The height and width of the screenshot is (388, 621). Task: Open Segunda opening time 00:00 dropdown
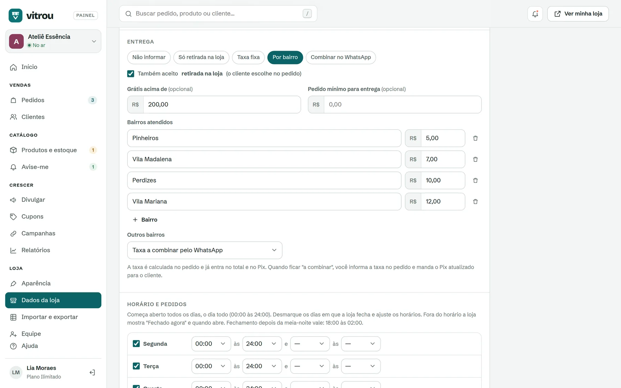pyautogui.click(x=211, y=344)
